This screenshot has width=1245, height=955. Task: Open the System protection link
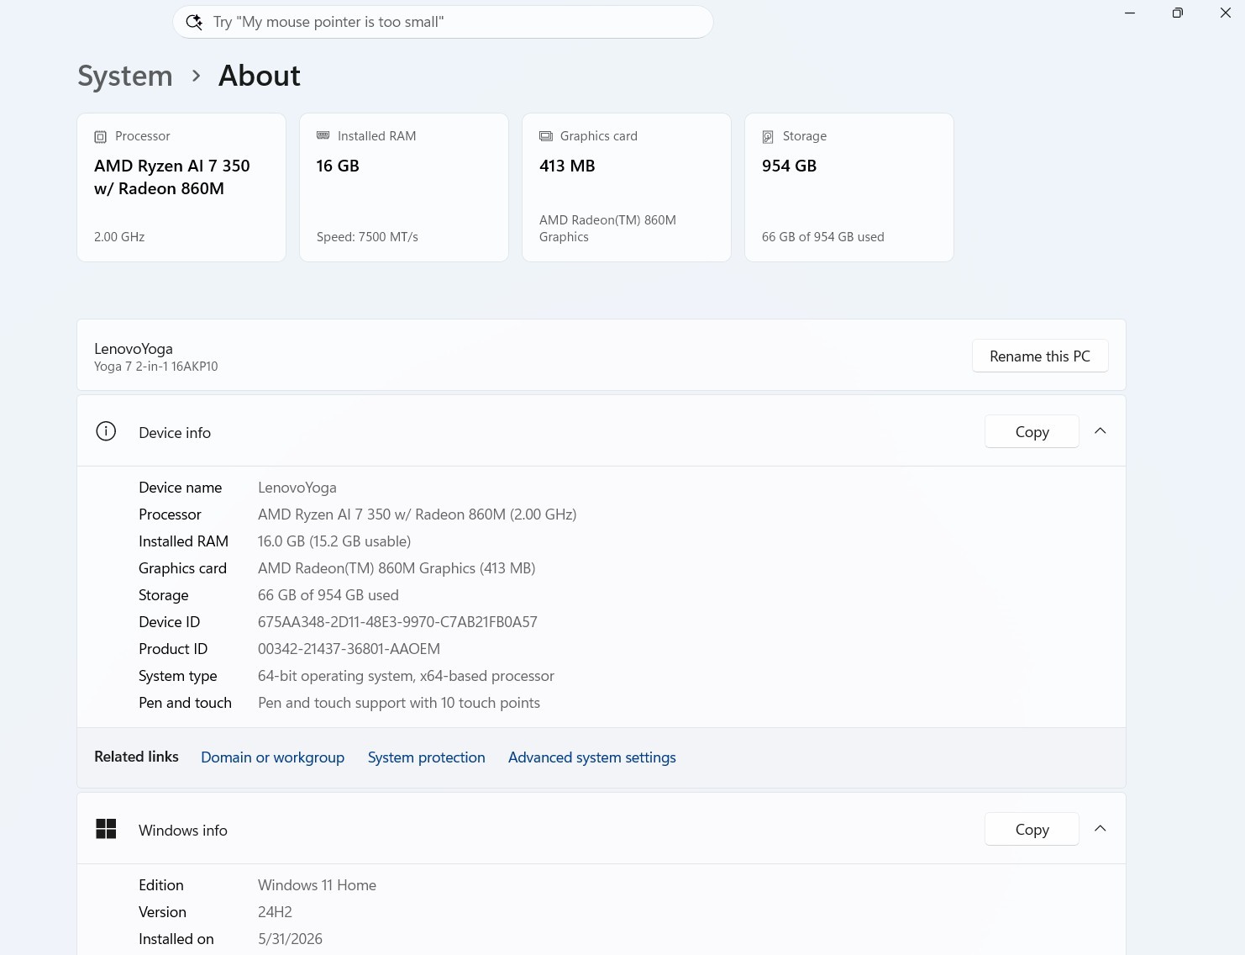pos(427,757)
